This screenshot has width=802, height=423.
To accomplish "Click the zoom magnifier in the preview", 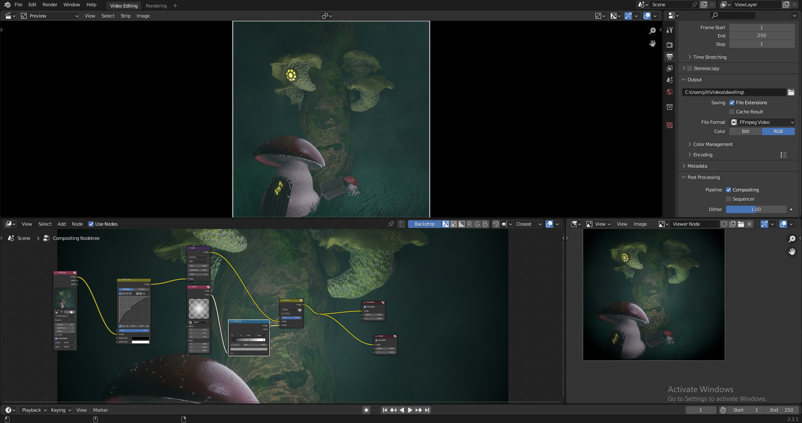I will pos(652,31).
